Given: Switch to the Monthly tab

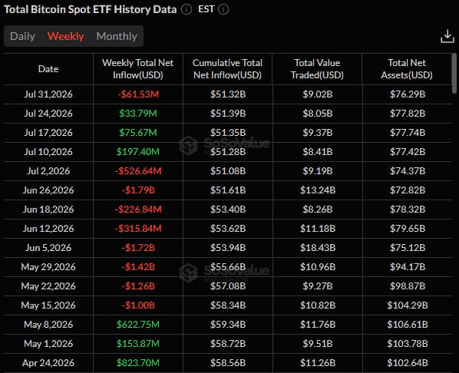Looking at the screenshot, I should [117, 36].
